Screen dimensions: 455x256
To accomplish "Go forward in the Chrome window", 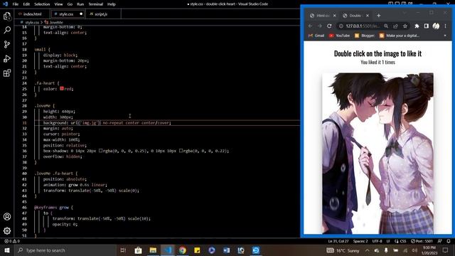I will click(x=320, y=26).
